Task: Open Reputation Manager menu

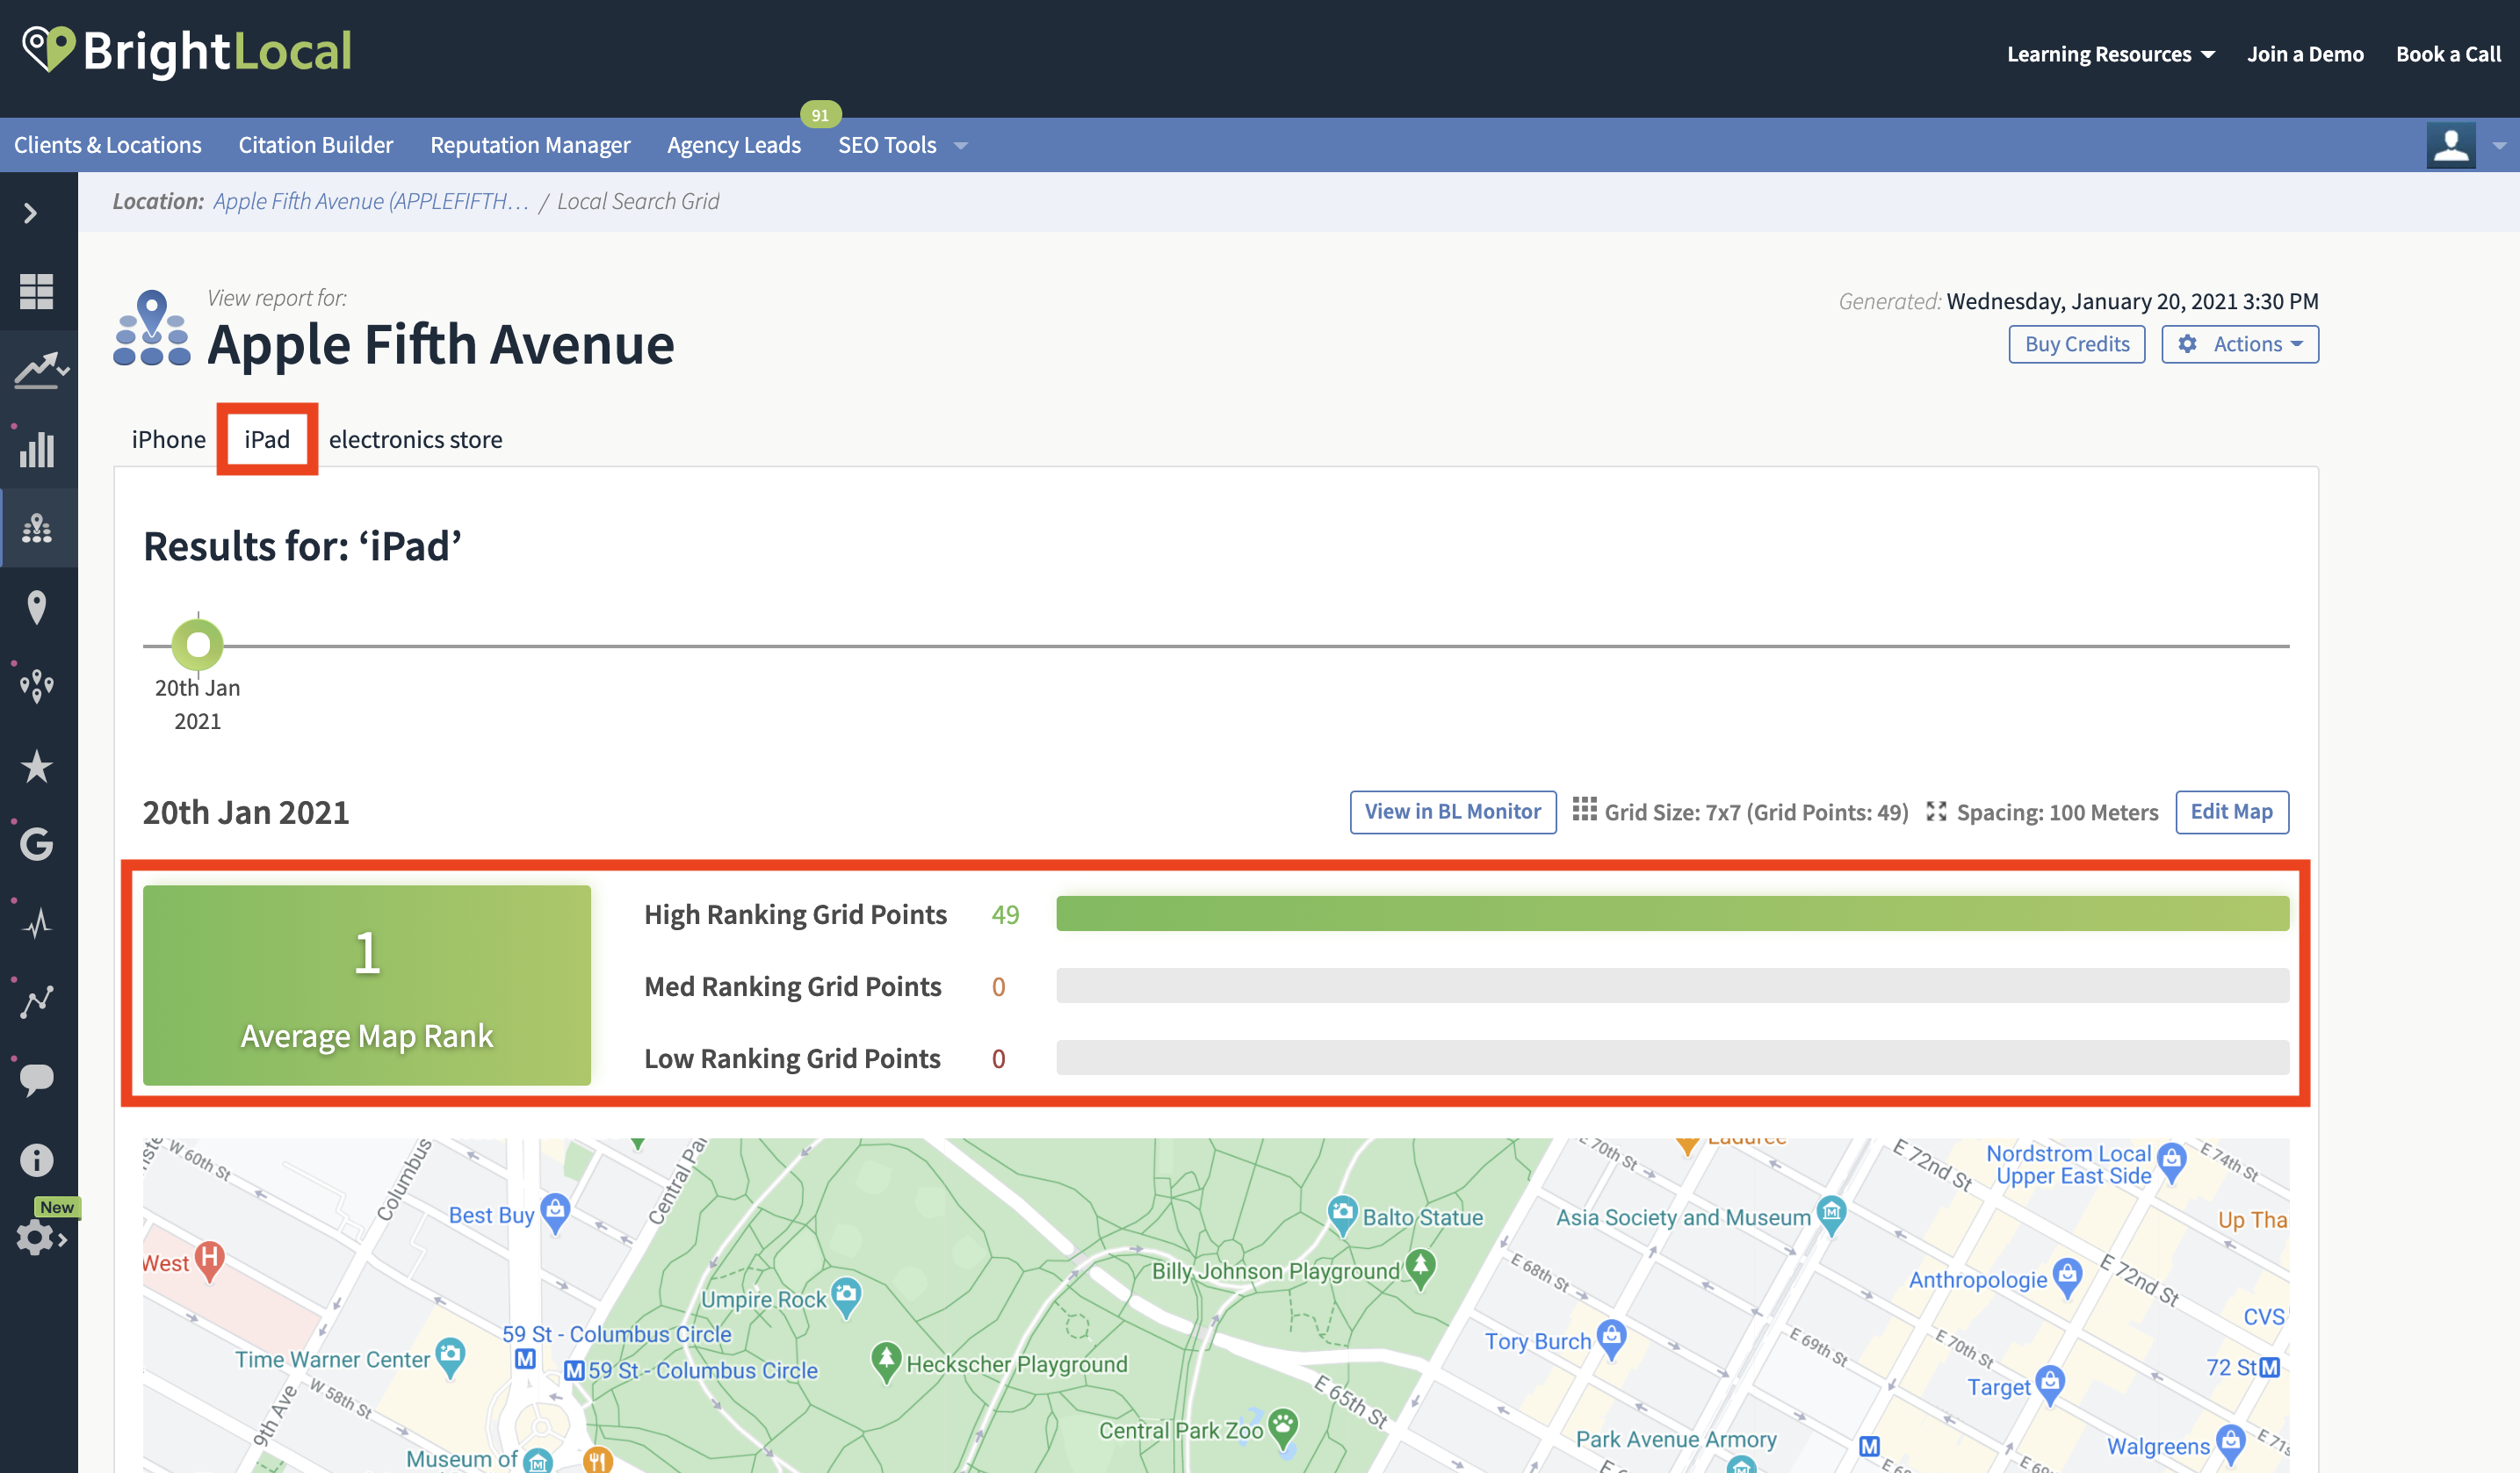Action: (x=530, y=145)
